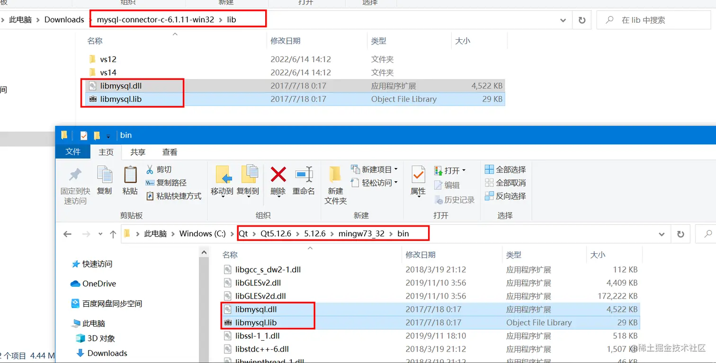This screenshot has height=363, width=716.
Task: Select This PC (此电脑) in sidebar
Action: (x=88, y=323)
